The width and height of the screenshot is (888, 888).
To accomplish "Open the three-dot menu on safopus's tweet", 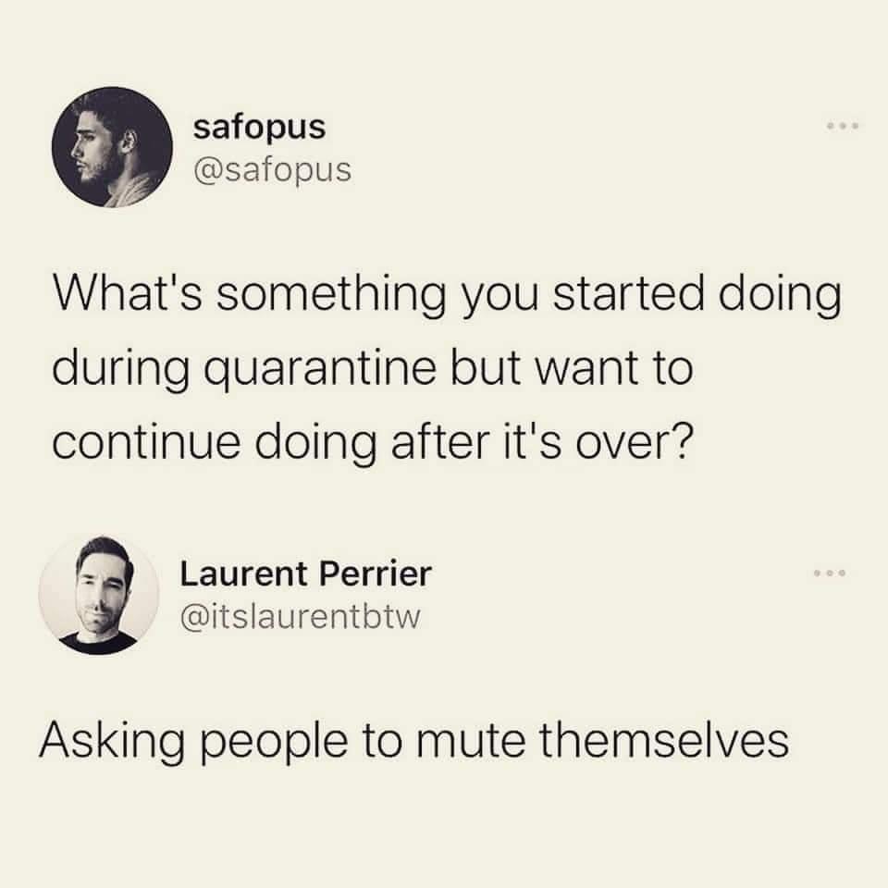I will point(843,125).
